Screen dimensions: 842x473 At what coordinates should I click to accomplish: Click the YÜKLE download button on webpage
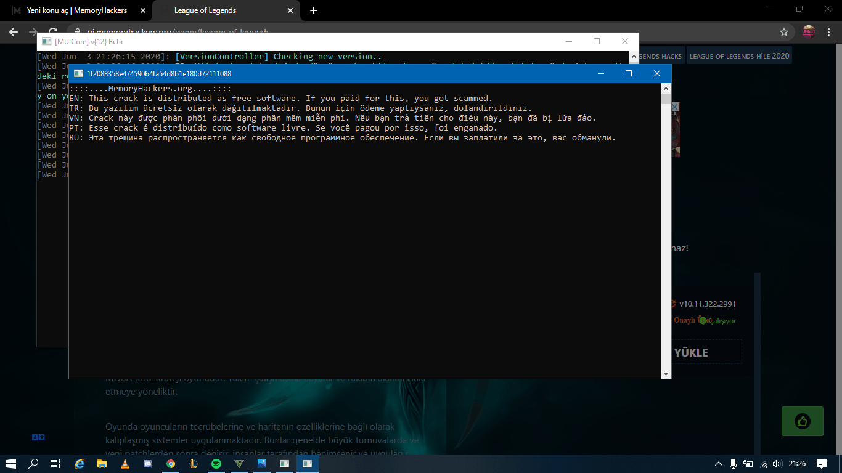(x=691, y=352)
